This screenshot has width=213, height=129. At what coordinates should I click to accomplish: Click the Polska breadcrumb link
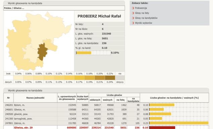[x=7, y=8]
